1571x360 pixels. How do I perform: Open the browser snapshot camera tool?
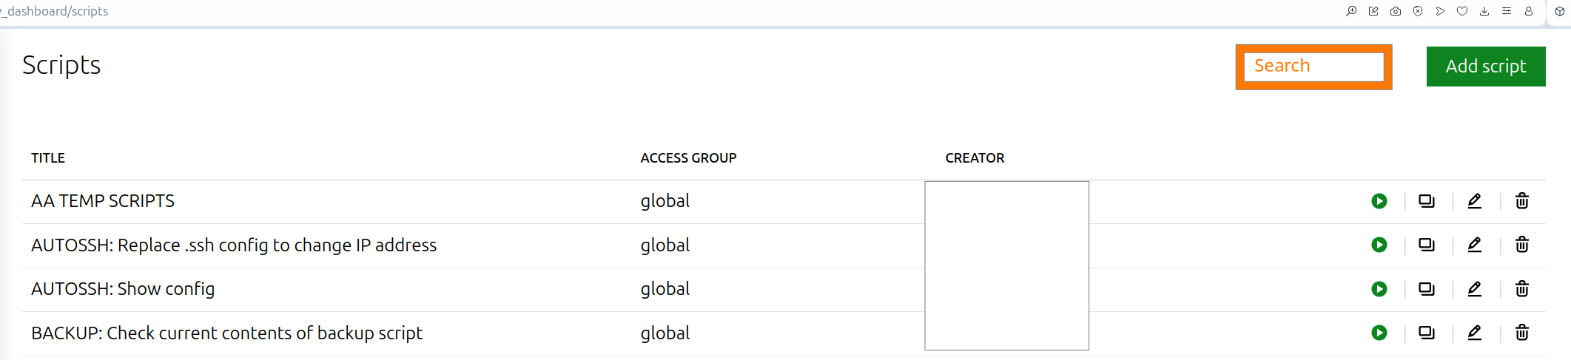click(x=1395, y=11)
